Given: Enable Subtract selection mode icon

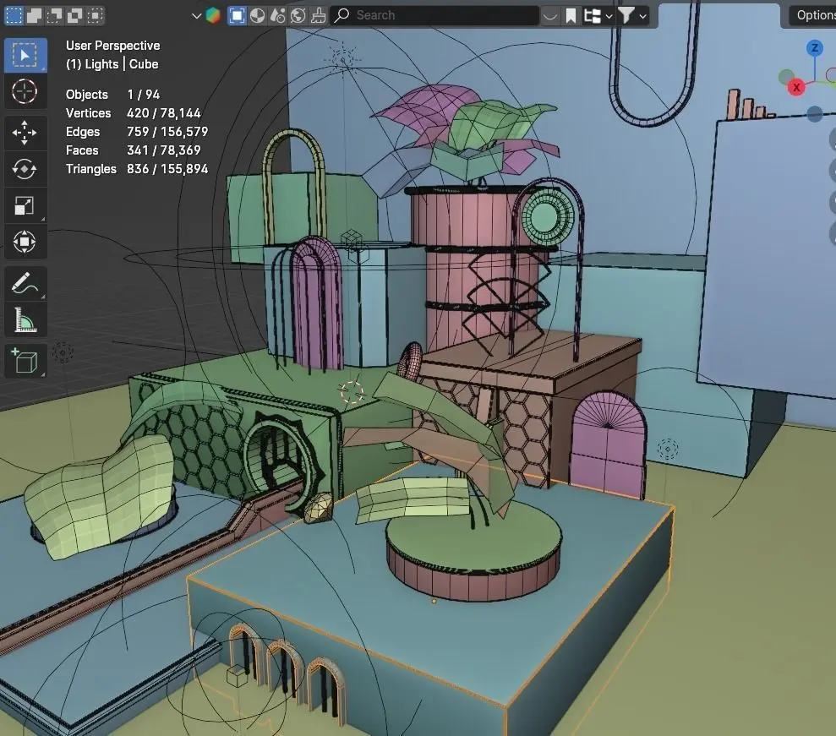Looking at the screenshot, I should tap(54, 15).
